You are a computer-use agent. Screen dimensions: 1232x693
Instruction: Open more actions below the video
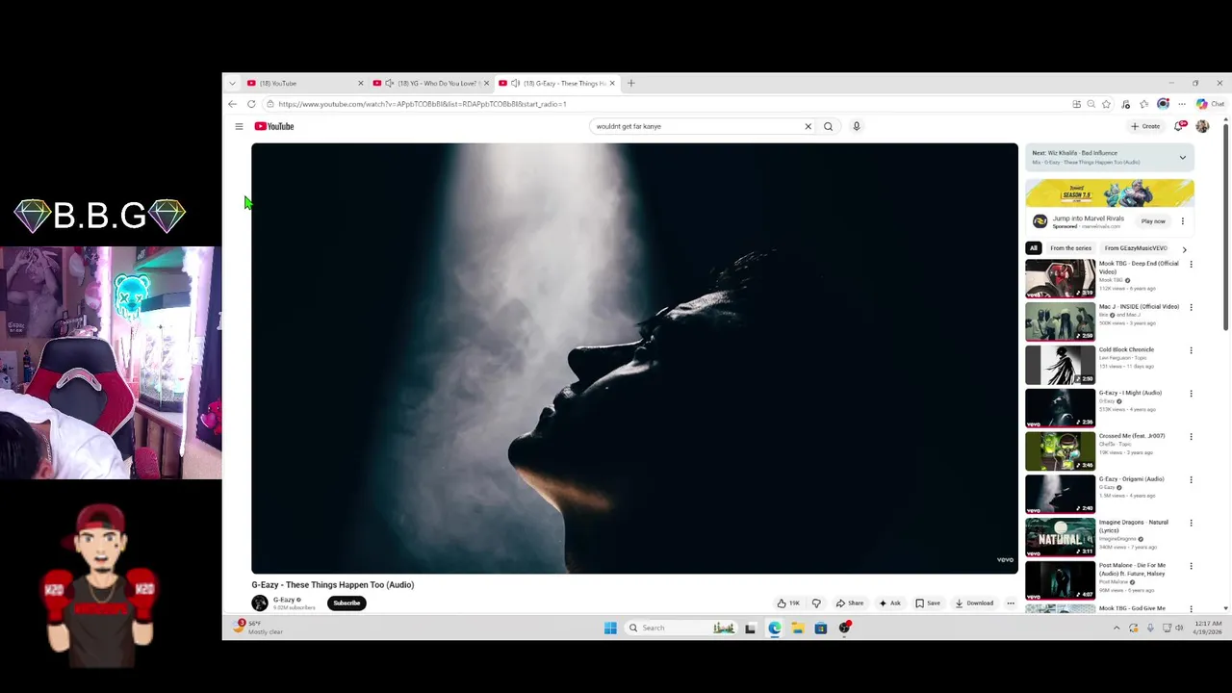tap(1011, 603)
